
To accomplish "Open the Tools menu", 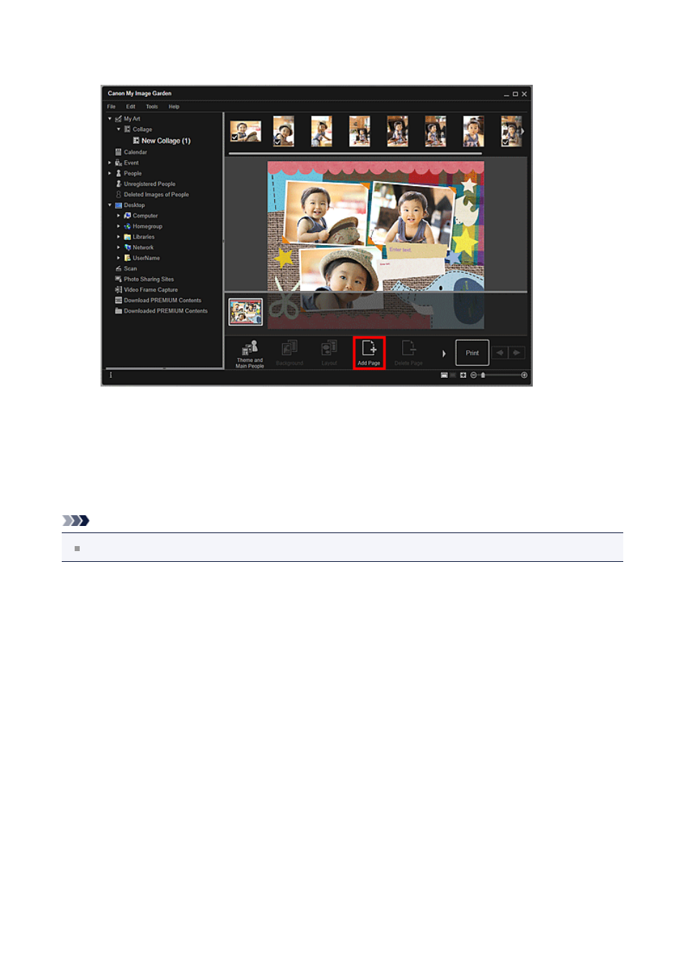I will 152,106.
